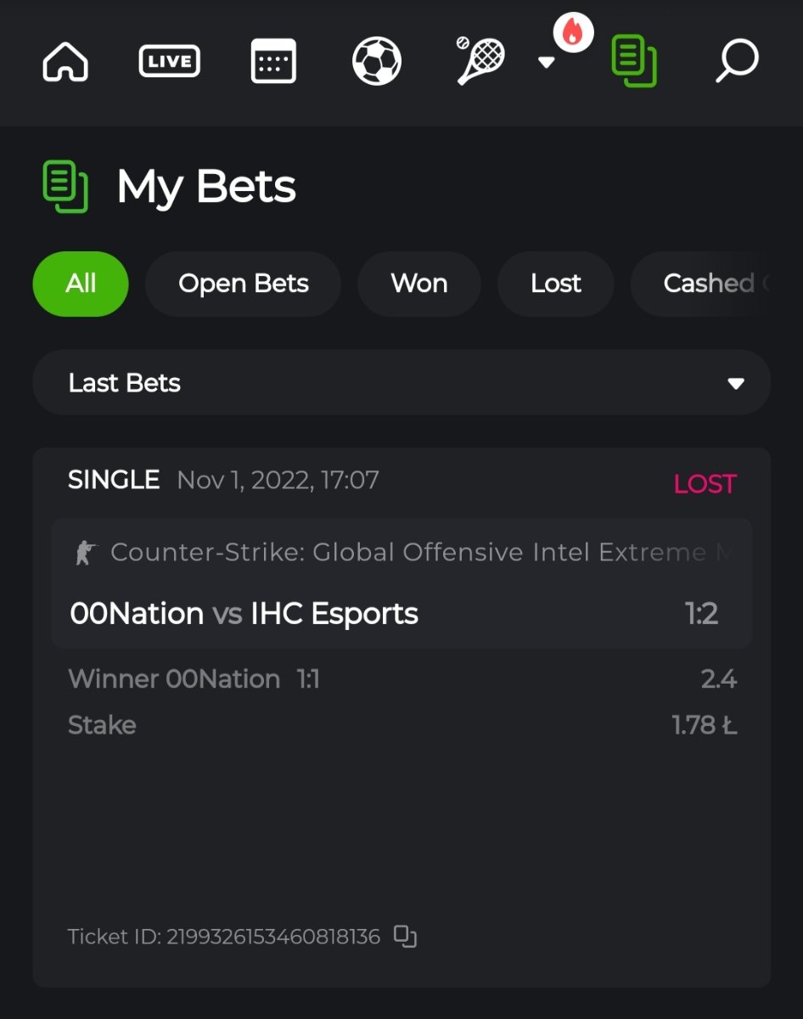
Task: Go to the Home icon
Action: 65,62
